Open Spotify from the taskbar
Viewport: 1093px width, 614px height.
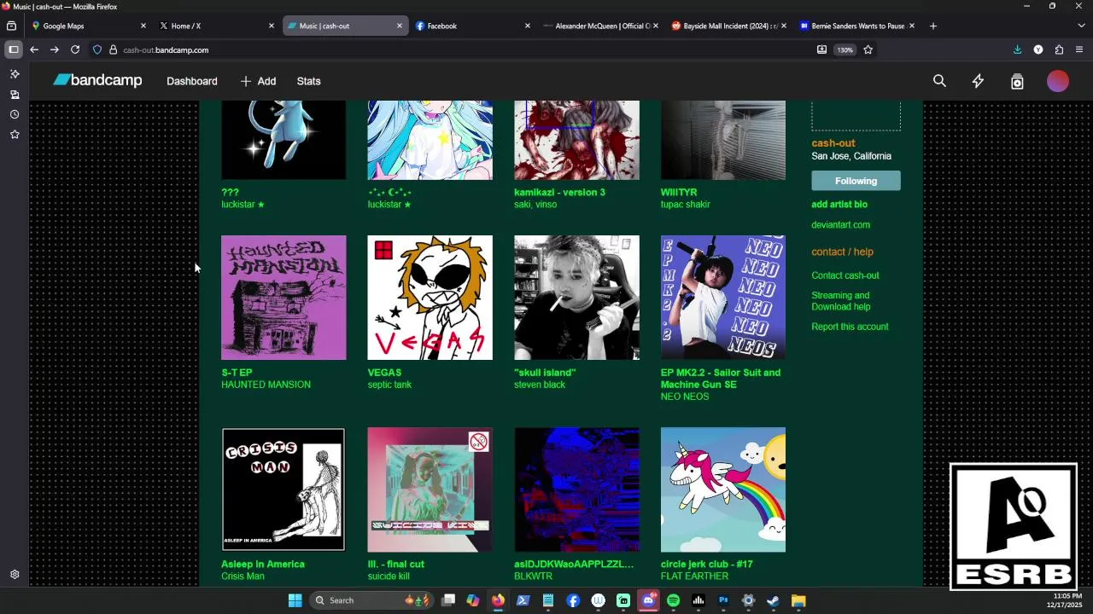pos(673,600)
